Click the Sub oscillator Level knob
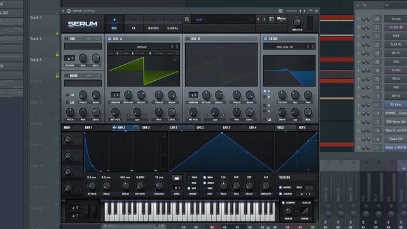 click(x=96, y=58)
